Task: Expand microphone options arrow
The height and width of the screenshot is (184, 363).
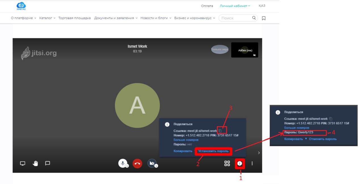Action: tap(127, 166)
